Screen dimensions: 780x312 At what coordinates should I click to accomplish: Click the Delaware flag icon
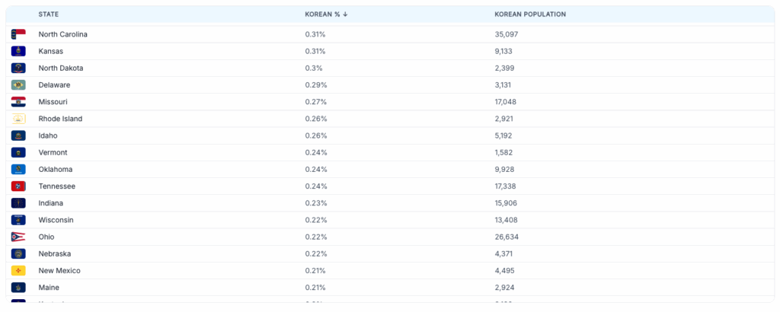pyautogui.click(x=18, y=85)
